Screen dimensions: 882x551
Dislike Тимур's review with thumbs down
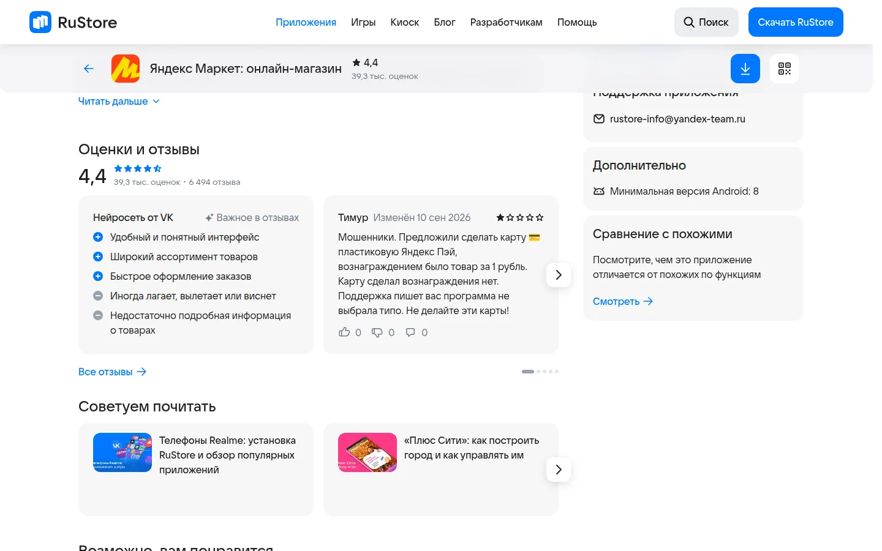click(x=377, y=332)
